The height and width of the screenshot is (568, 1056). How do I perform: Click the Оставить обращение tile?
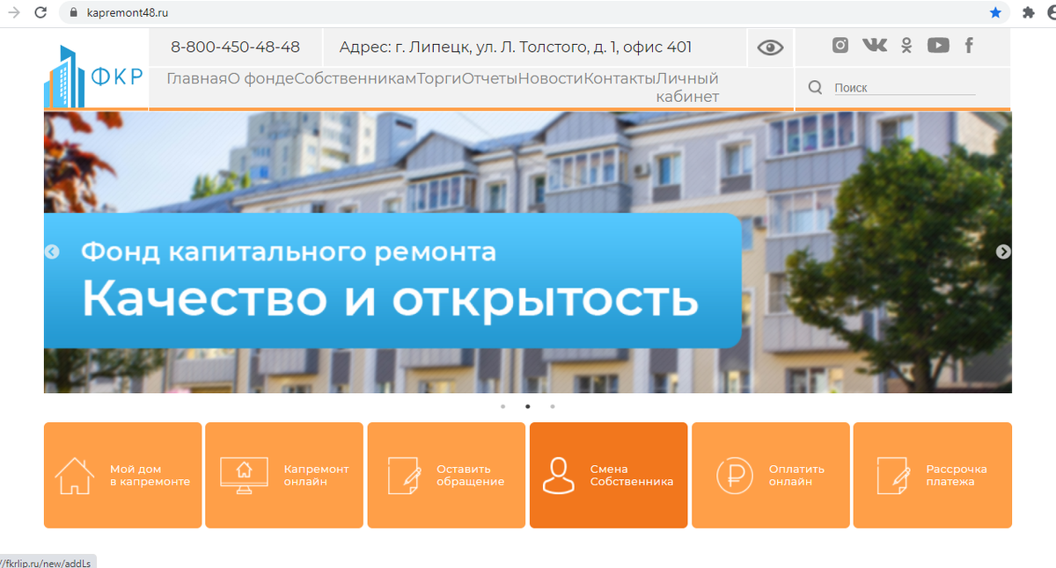tap(446, 475)
